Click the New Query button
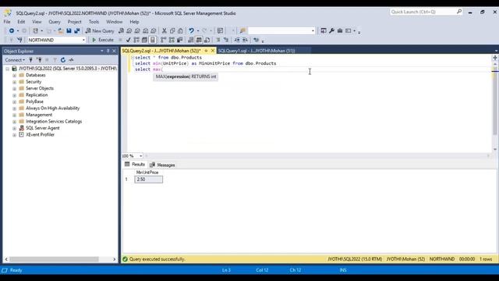 [x=100, y=31]
